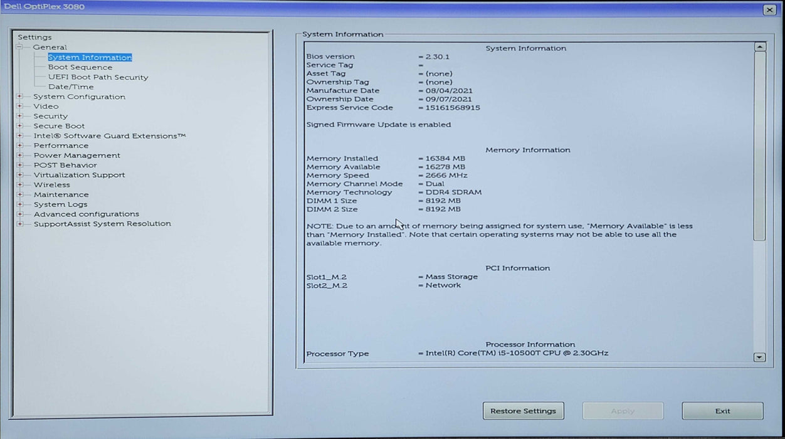The height and width of the screenshot is (439, 785).
Task: Collapse the General tree node
Action: pyautogui.click(x=19, y=47)
